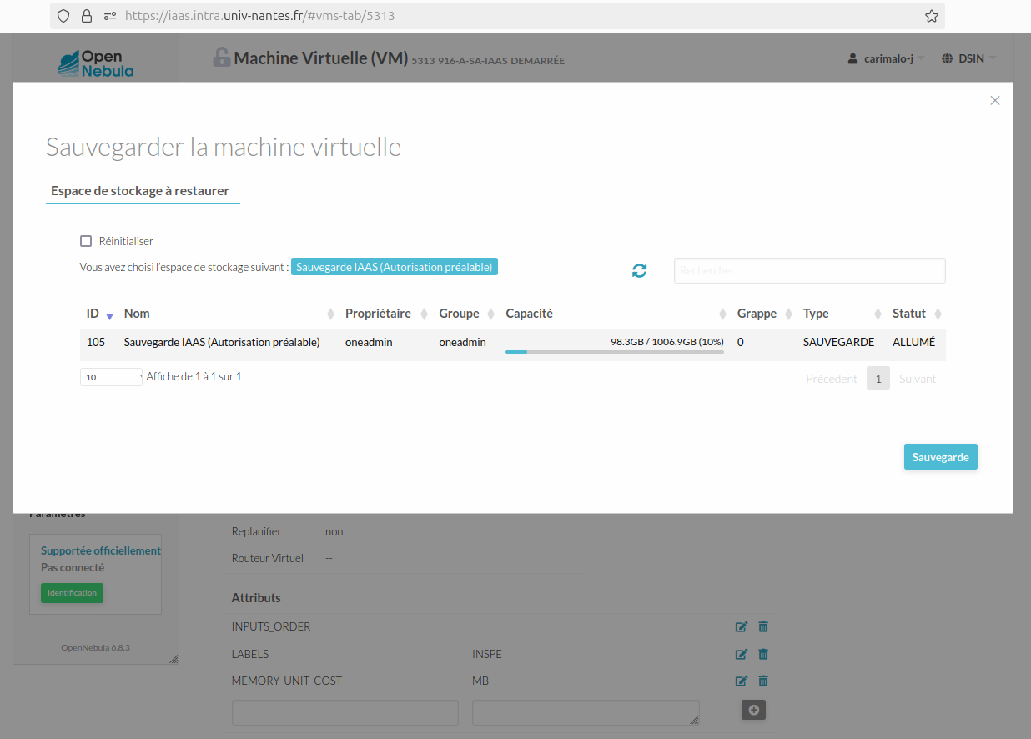Click the capacity usage bar for datastore 105

tap(614, 350)
